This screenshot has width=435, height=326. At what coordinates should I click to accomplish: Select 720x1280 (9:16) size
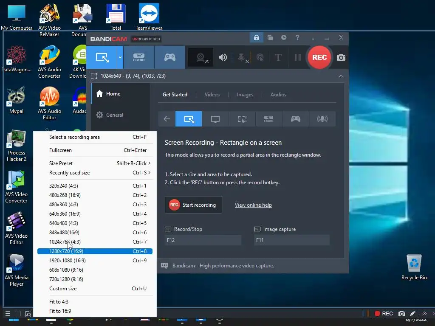tap(95, 279)
